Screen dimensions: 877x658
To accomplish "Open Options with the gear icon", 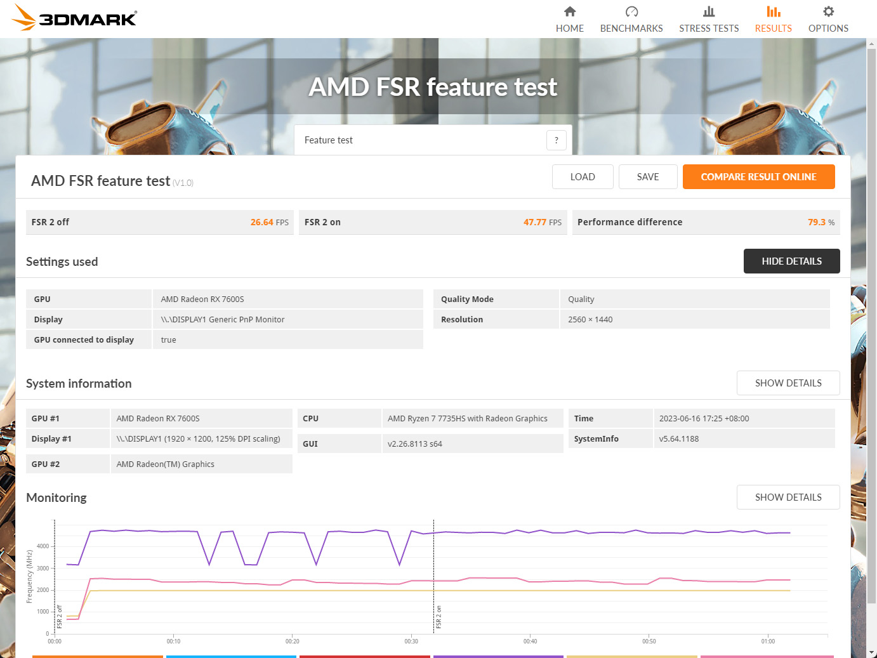I will [x=828, y=11].
